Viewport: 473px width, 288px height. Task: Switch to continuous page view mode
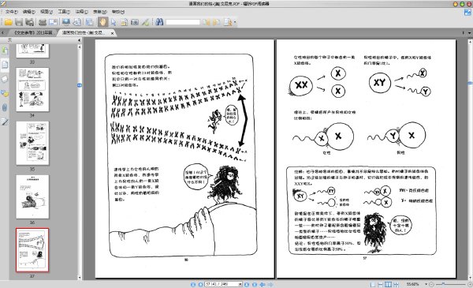(381, 284)
